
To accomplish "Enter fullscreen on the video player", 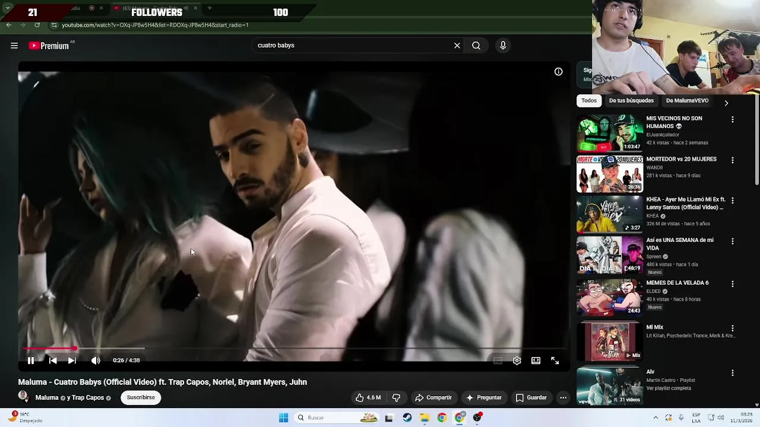I will click(555, 361).
